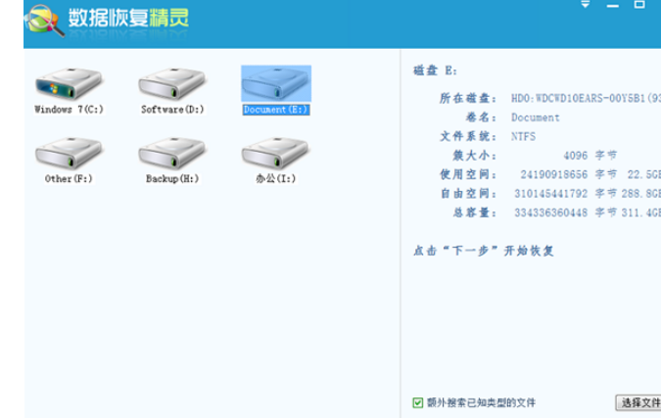This screenshot has height=418, width=661.
Task: Select the Windows 7 (C:) drive icon
Action: tap(68, 85)
